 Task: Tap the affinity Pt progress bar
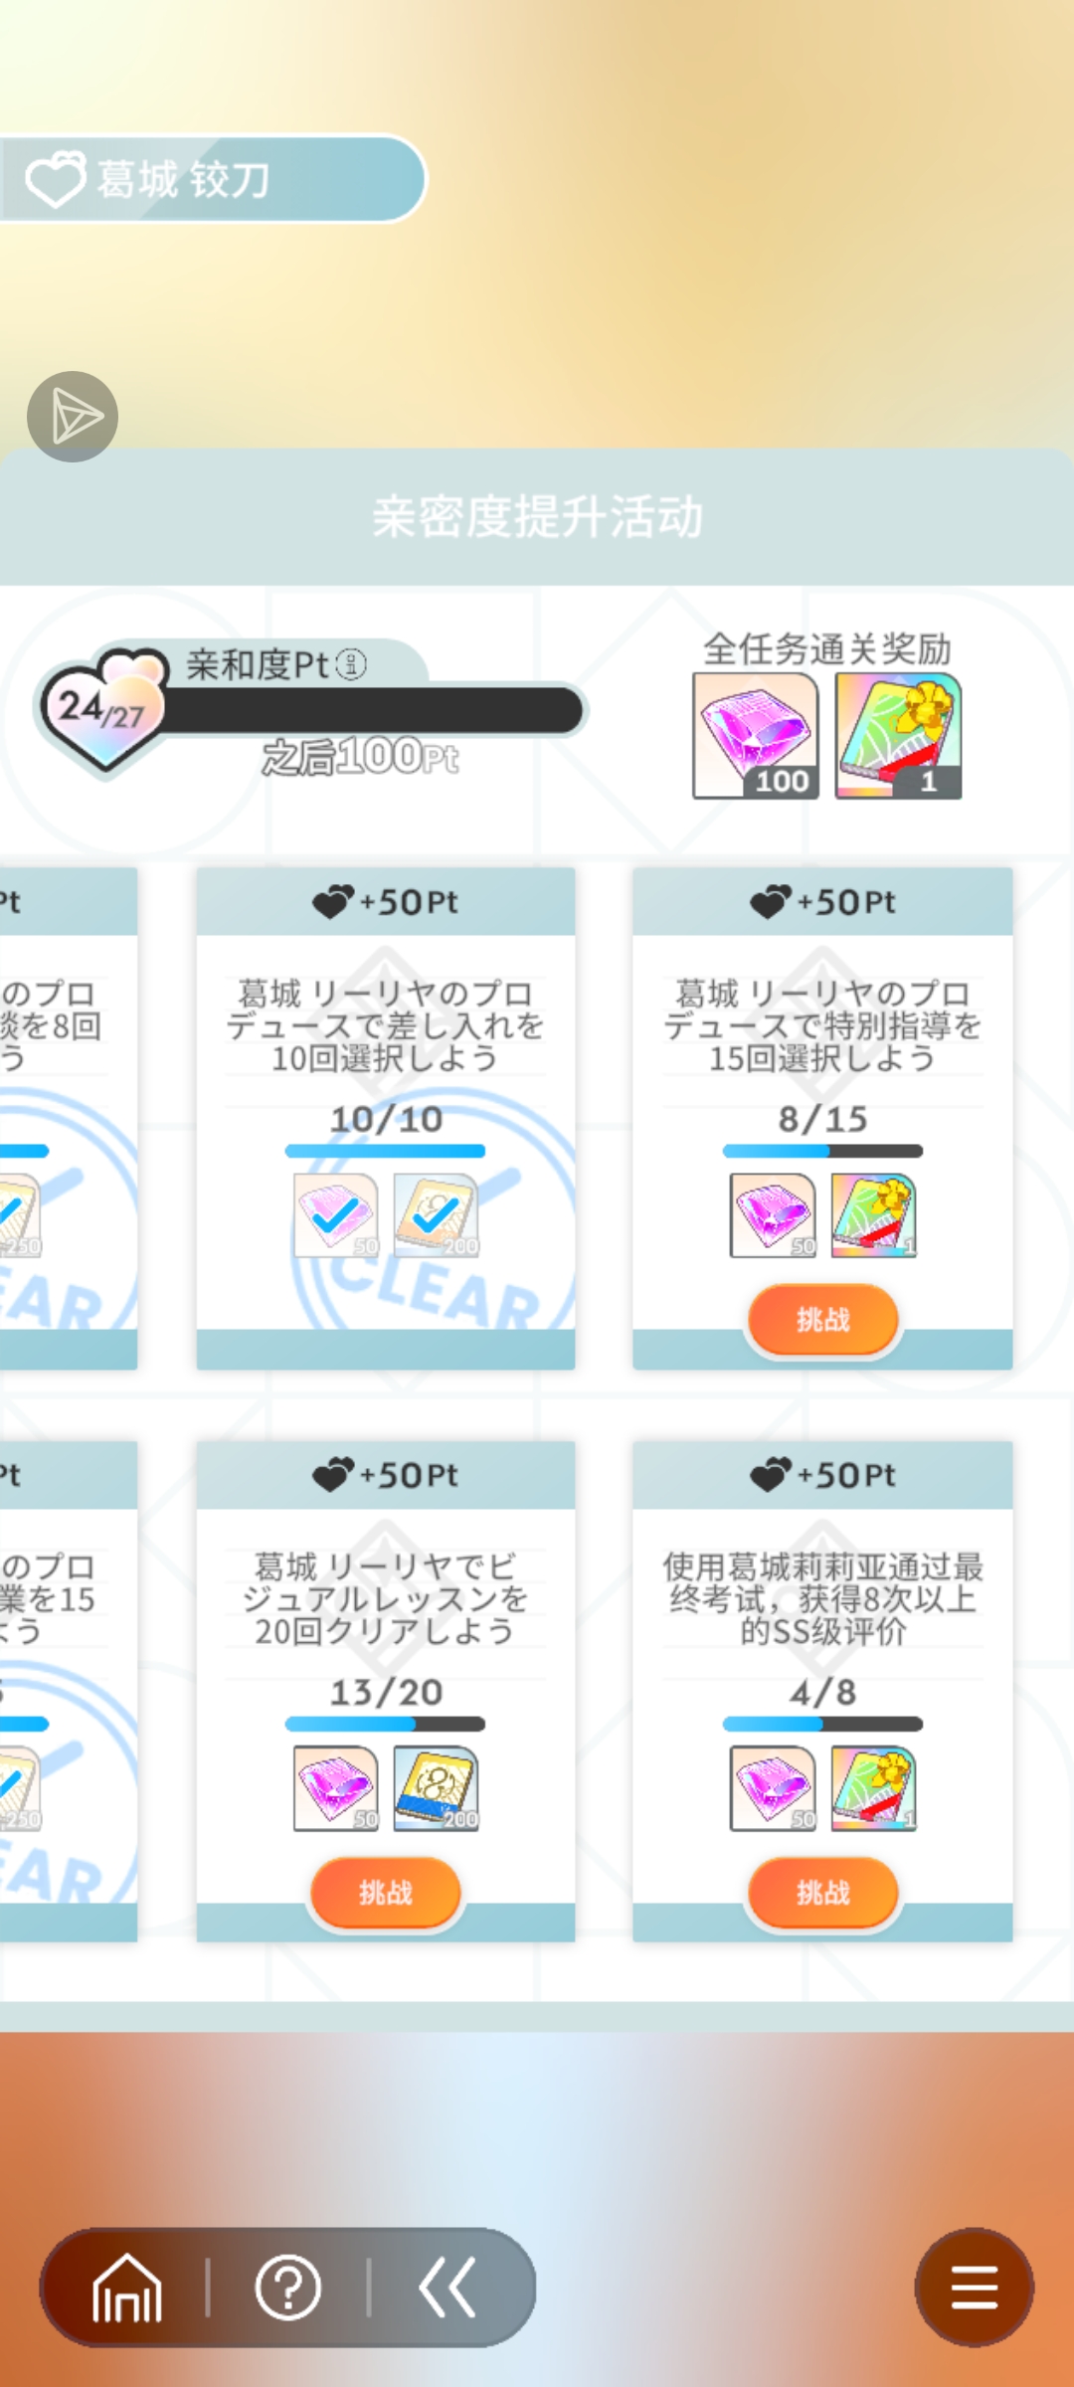point(373,710)
